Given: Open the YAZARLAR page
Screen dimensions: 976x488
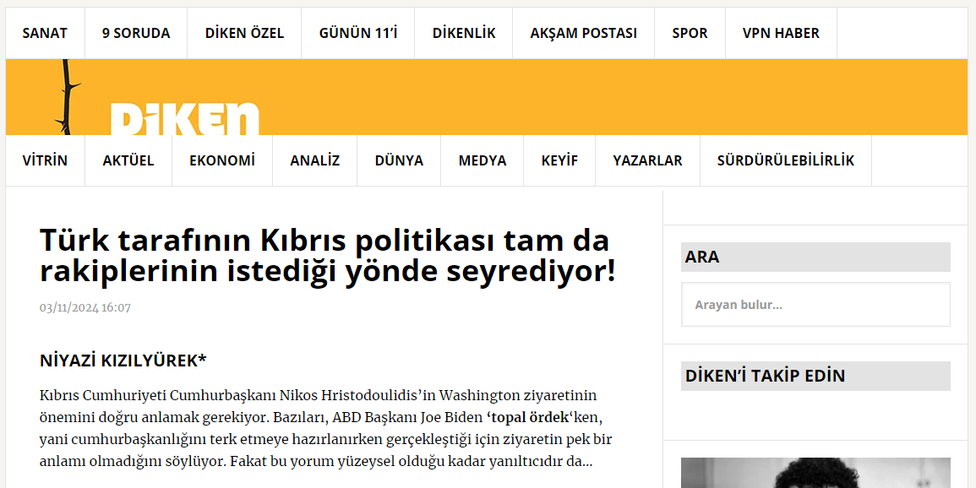Looking at the screenshot, I should (647, 160).
